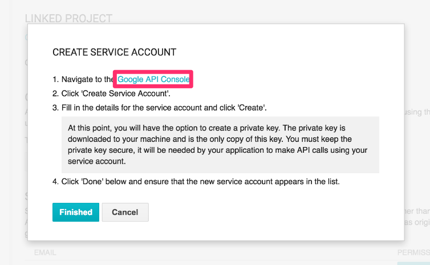This screenshot has width=430, height=265.
Task: Select step 4 'ensure that the new service account' line
Action: coord(228,182)
